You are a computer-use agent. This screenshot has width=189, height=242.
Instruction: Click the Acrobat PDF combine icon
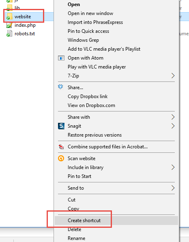click(61, 147)
